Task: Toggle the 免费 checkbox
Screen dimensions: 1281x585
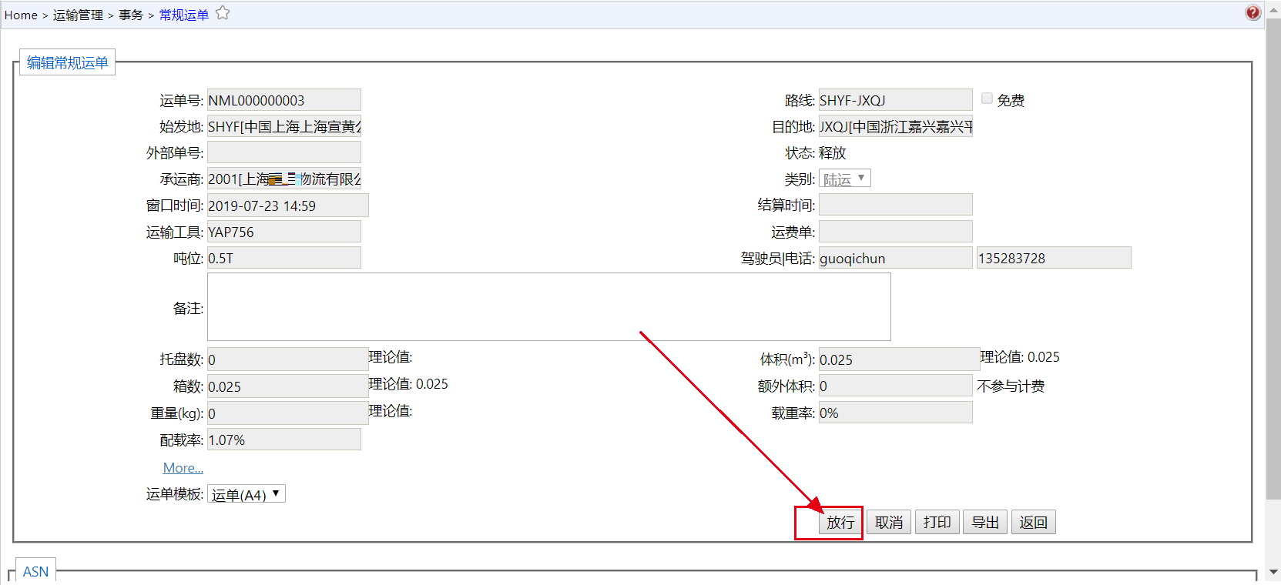Action: (x=987, y=99)
